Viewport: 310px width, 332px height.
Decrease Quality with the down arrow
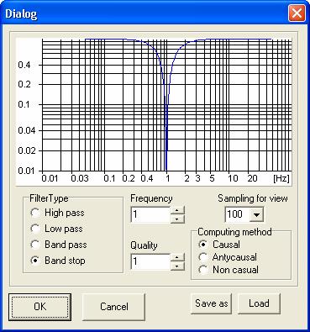177,266
